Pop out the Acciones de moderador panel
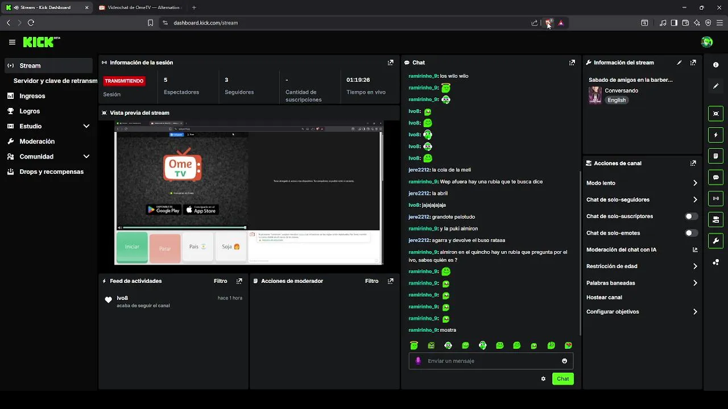The image size is (728, 409). tap(390, 281)
